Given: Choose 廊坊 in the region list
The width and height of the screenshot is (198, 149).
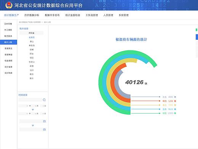Looking at the screenshot, I should pyautogui.click(x=32, y=74).
